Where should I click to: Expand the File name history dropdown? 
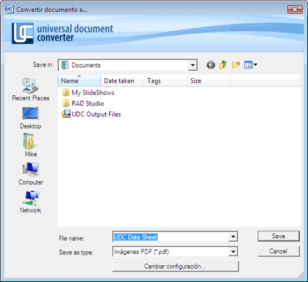pyautogui.click(x=233, y=236)
